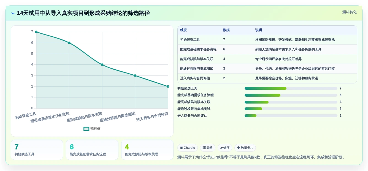Open the stat card showing 7 初始候选工具
Image resolution: width=368 pixels, height=171 pixels.
[x=37, y=150]
